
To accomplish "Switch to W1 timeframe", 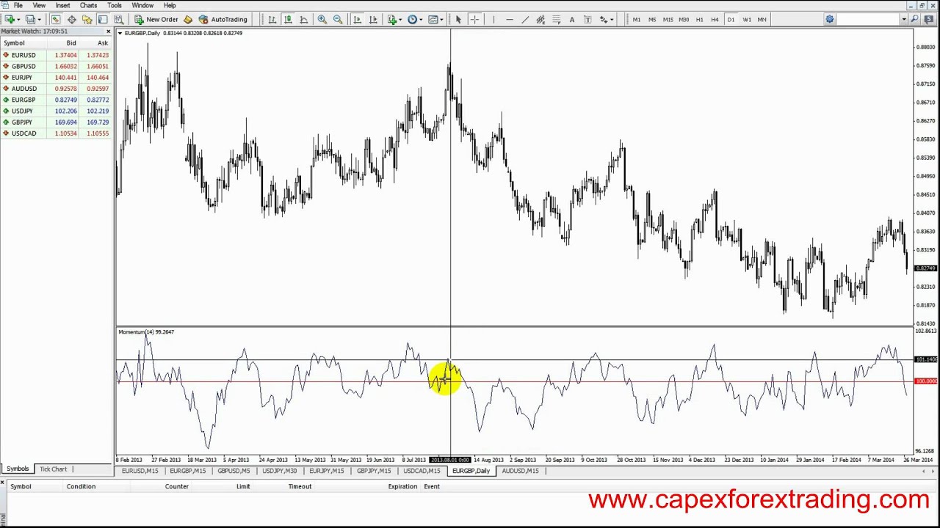I will (x=746, y=19).
